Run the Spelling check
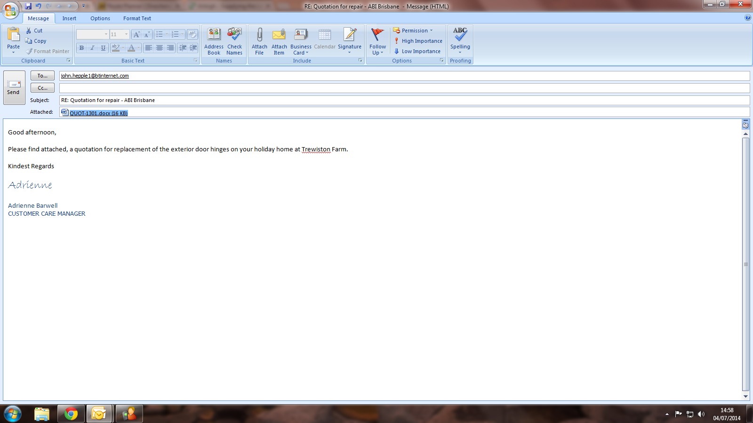 [460, 35]
